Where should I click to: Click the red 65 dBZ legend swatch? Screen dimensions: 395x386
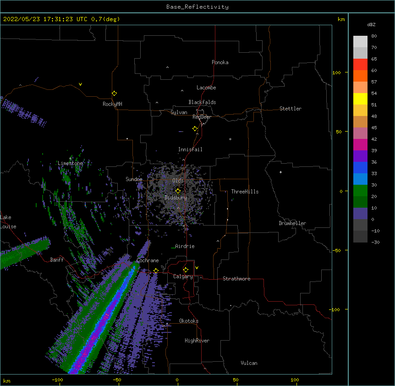tap(360, 65)
